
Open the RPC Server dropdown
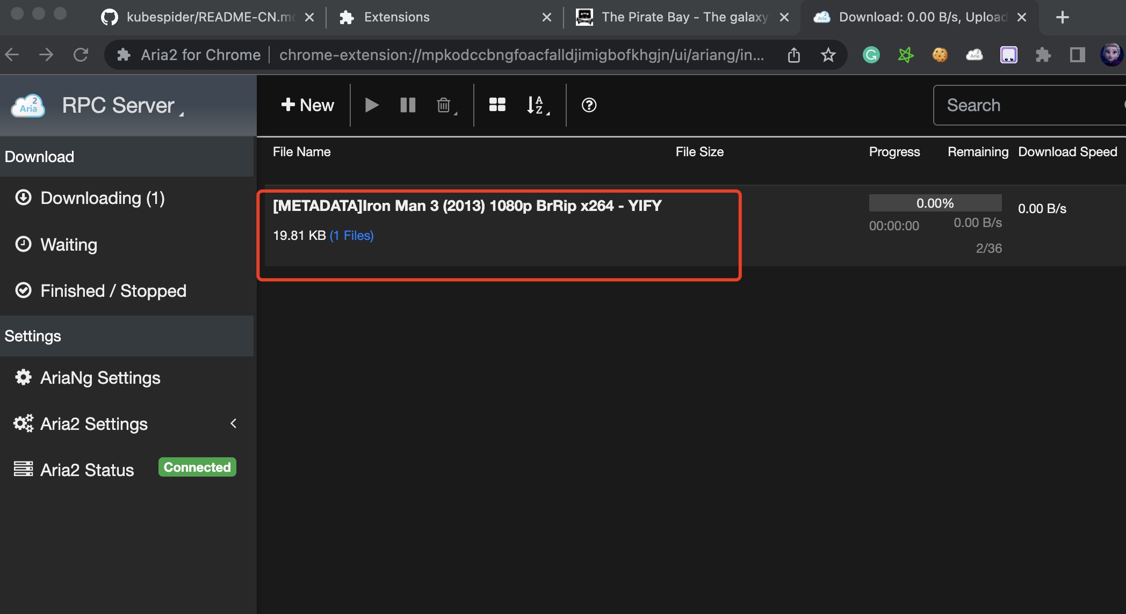coord(122,106)
